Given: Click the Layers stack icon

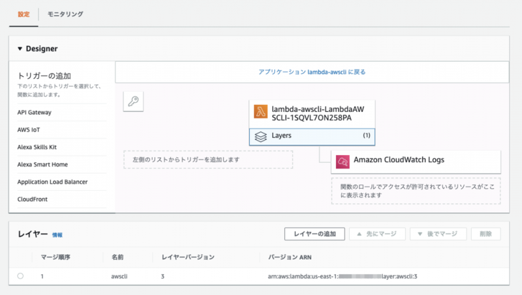Looking at the screenshot, I should pyautogui.click(x=260, y=137).
